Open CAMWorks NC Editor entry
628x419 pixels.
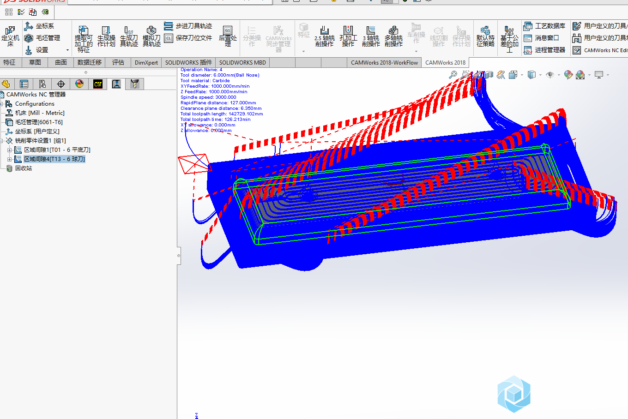[600, 50]
